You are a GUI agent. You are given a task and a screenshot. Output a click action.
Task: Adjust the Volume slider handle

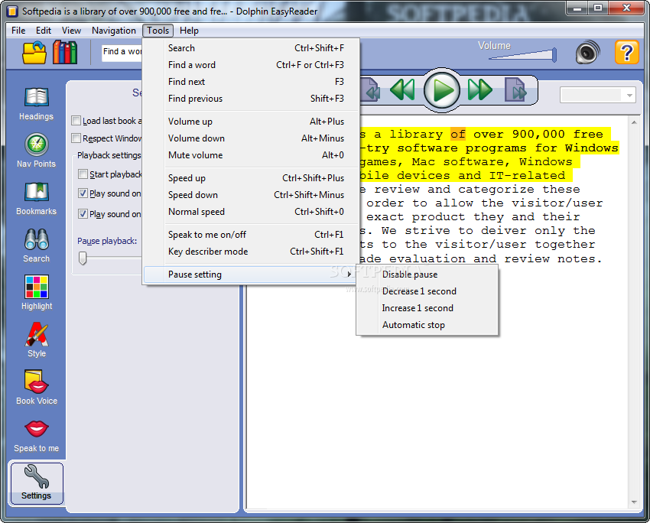point(554,55)
